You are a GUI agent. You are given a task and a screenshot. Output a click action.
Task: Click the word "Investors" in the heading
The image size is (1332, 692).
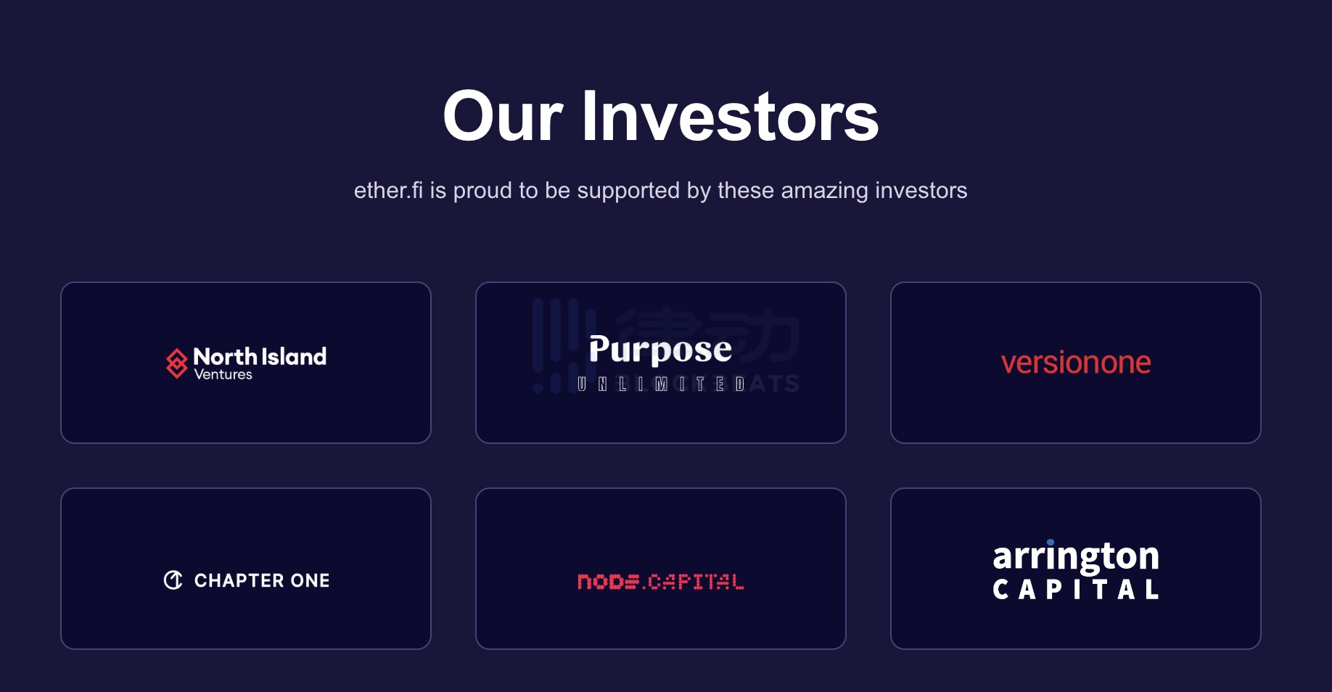[730, 117]
